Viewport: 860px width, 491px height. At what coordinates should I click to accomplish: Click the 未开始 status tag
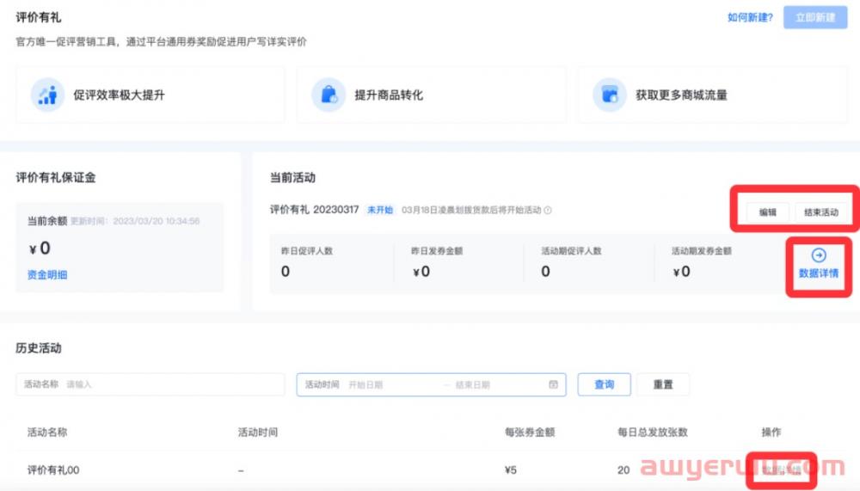pyautogui.click(x=379, y=210)
